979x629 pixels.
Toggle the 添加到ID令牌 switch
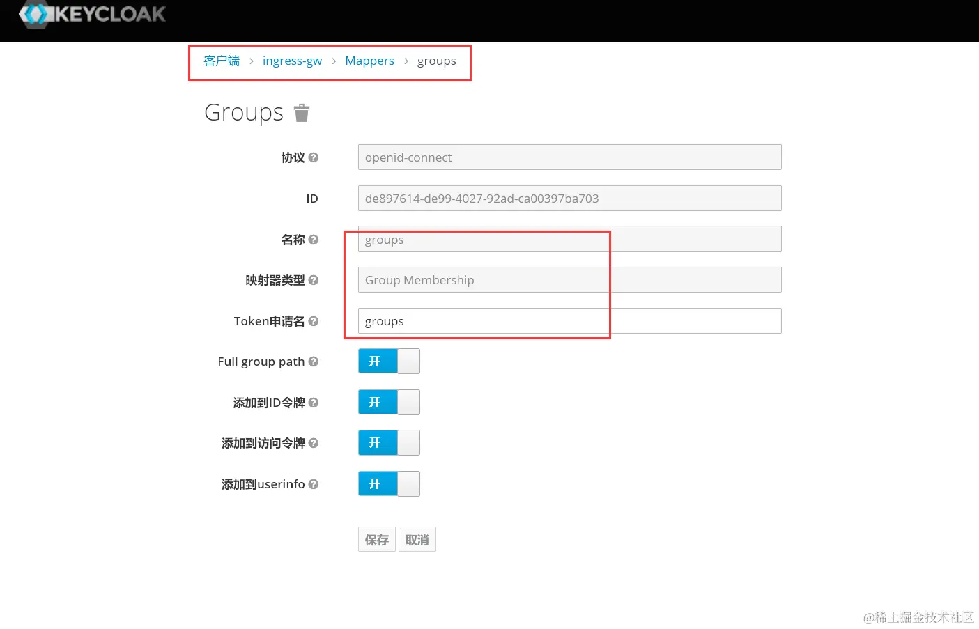click(389, 403)
